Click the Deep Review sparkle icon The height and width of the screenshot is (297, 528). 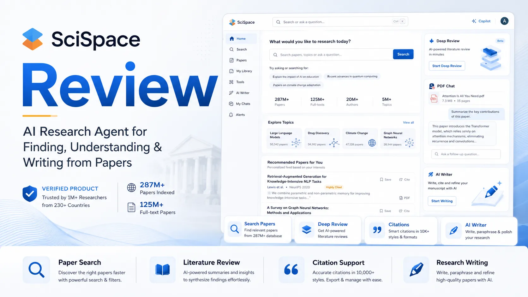(x=432, y=41)
